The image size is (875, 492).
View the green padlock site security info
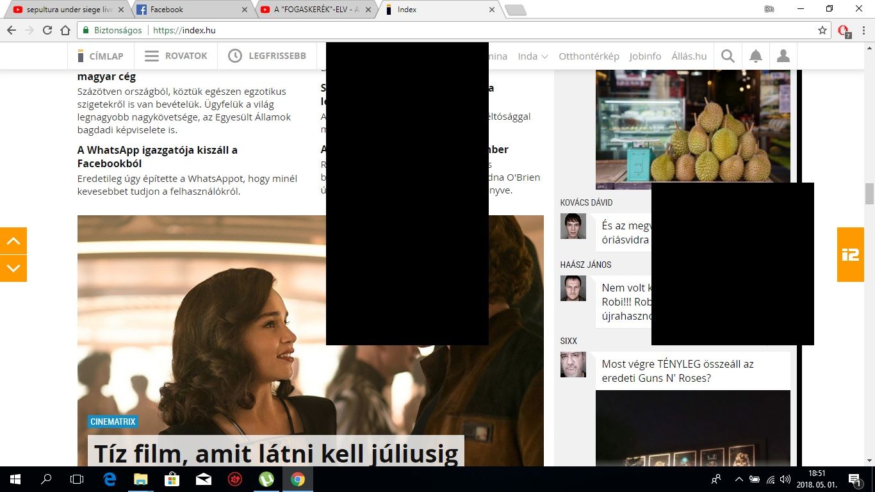pos(86,30)
